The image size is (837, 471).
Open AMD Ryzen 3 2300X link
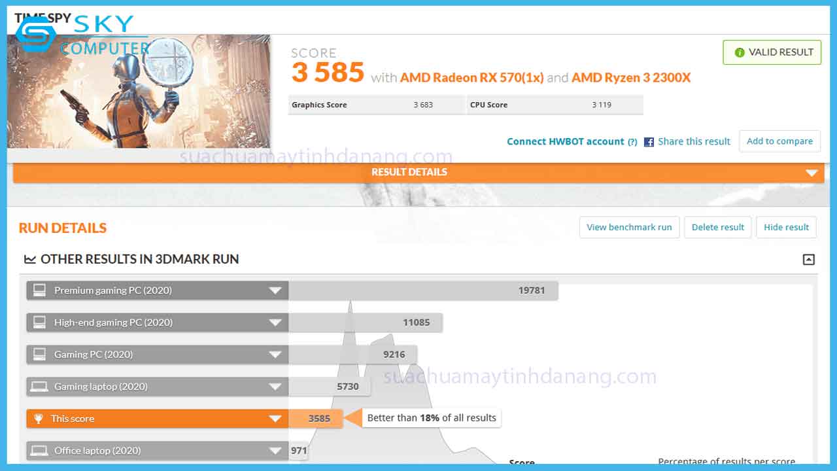point(631,78)
